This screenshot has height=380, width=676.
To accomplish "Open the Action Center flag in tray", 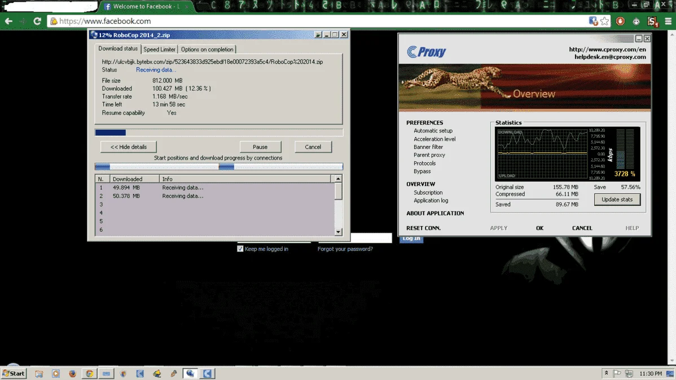I will [x=617, y=374].
